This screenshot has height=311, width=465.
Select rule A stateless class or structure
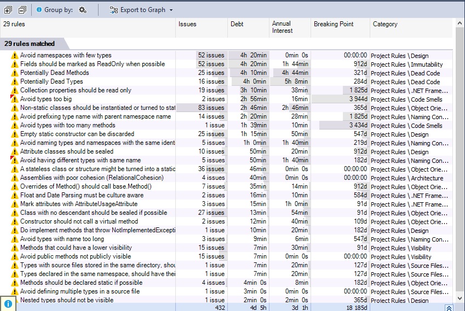point(97,169)
